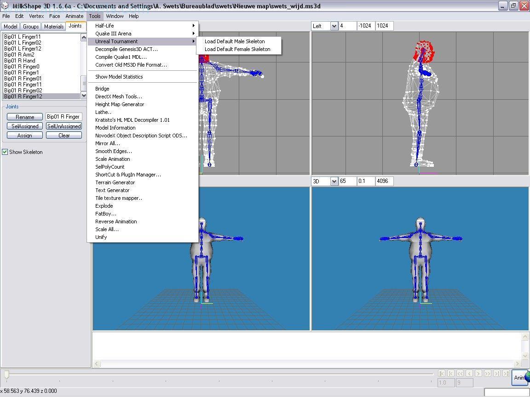Switch to the Groups tab
The height and width of the screenshot is (397, 530).
tap(31, 26)
